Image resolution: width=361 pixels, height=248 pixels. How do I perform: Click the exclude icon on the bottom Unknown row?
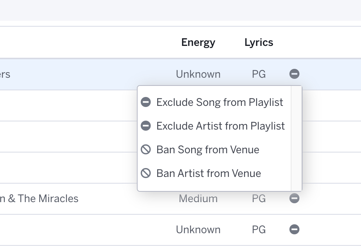(x=294, y=229)
